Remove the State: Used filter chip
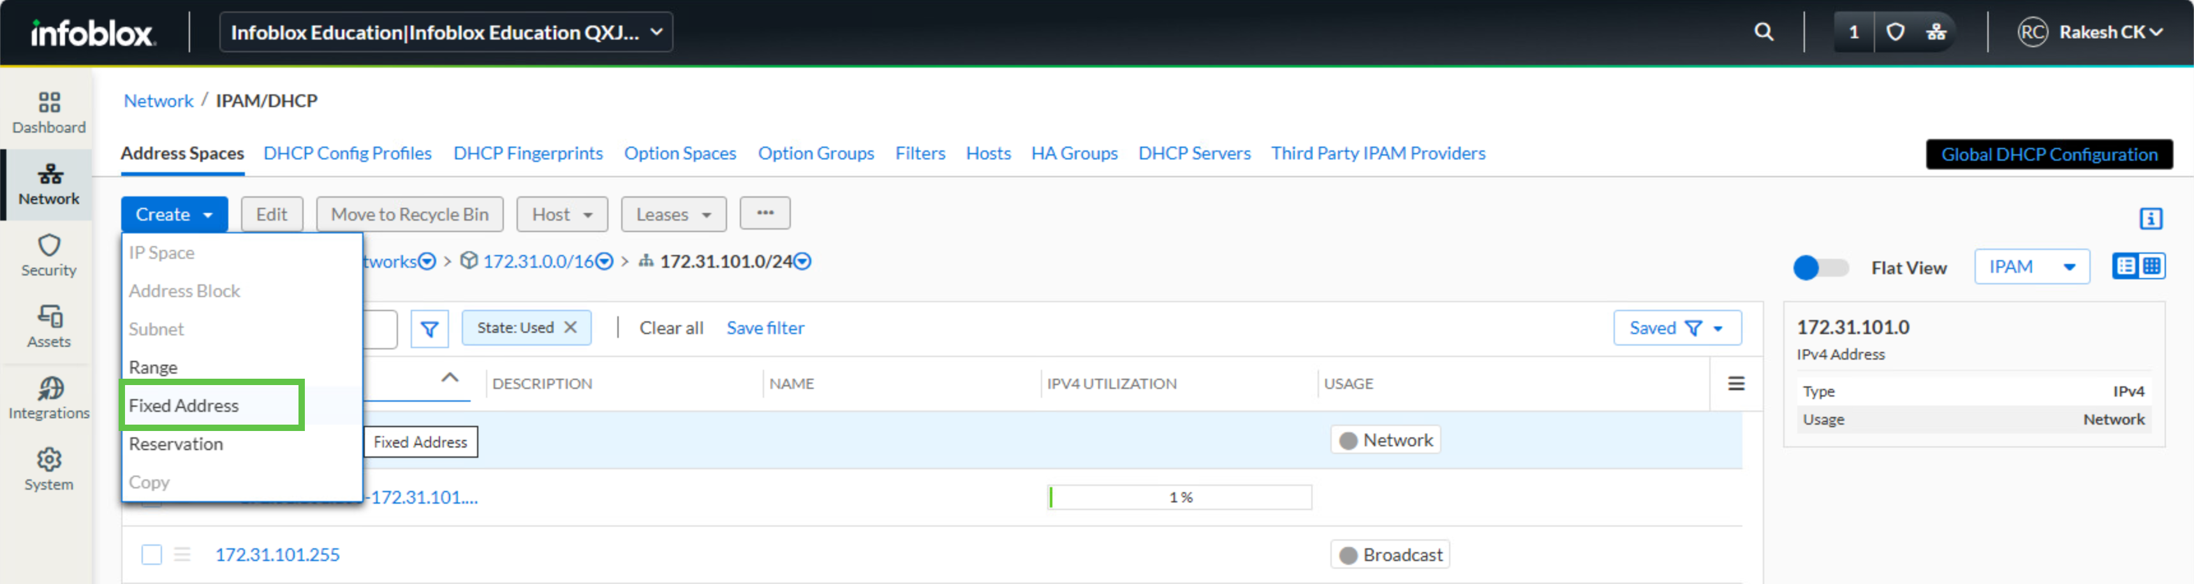The width and height of the screenshot is (2194, 584). click(571, 328)
